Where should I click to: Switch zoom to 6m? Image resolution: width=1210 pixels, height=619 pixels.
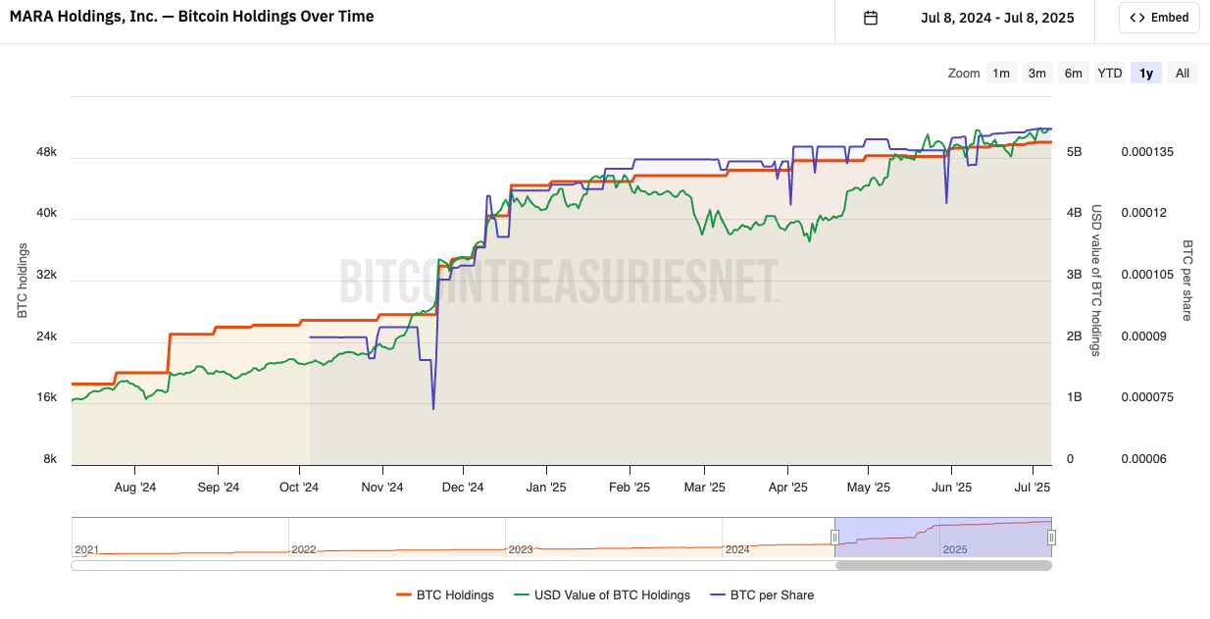point(1074,73)
